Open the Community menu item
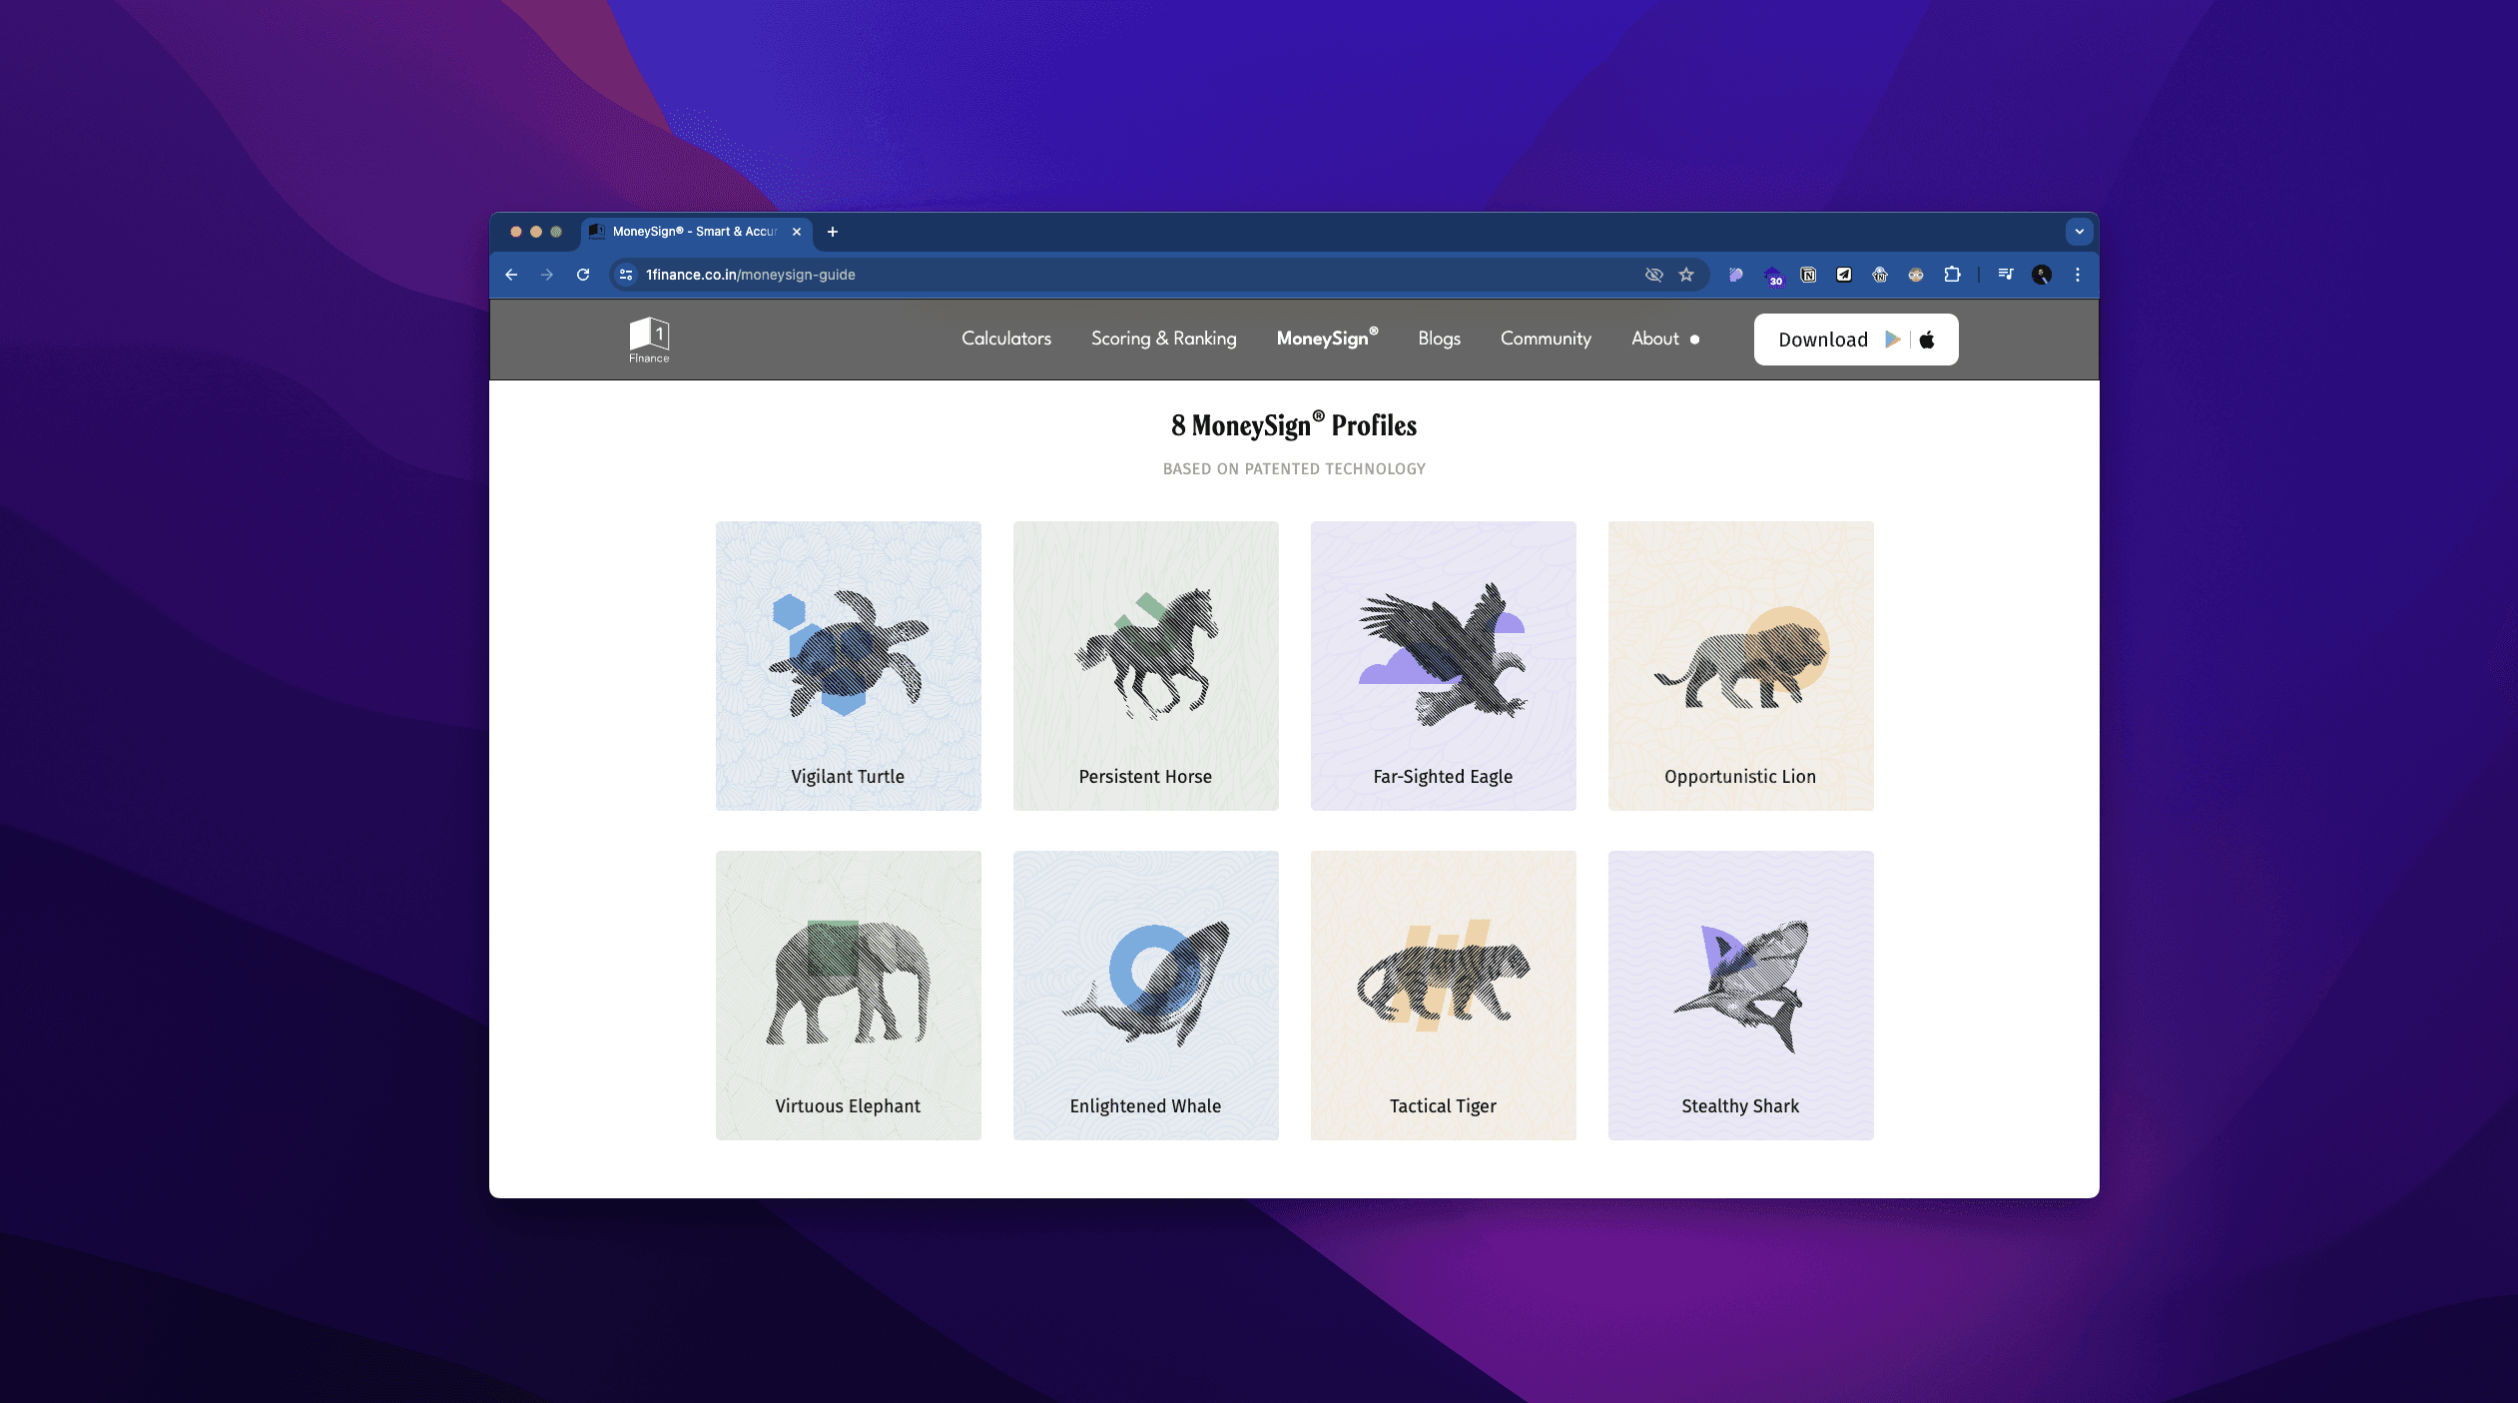Screen dimensions: 2518x1403 (x=1546, y=339)
